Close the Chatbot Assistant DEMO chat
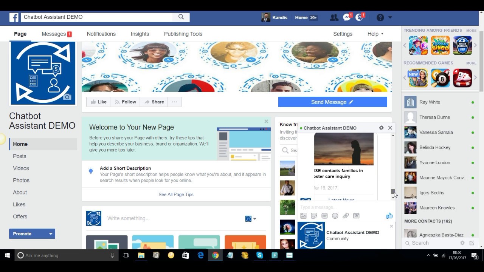 pos(390,128)
